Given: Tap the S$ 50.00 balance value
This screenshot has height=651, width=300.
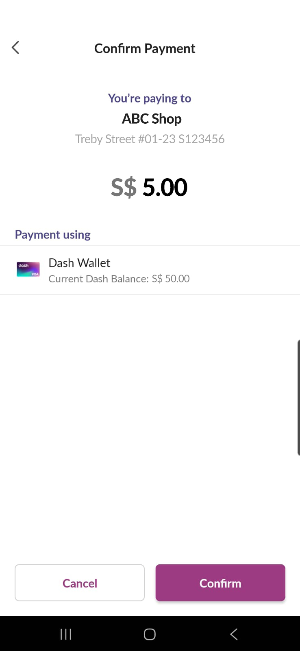Looking at the screenshot, I should click(x=171, y=279).
